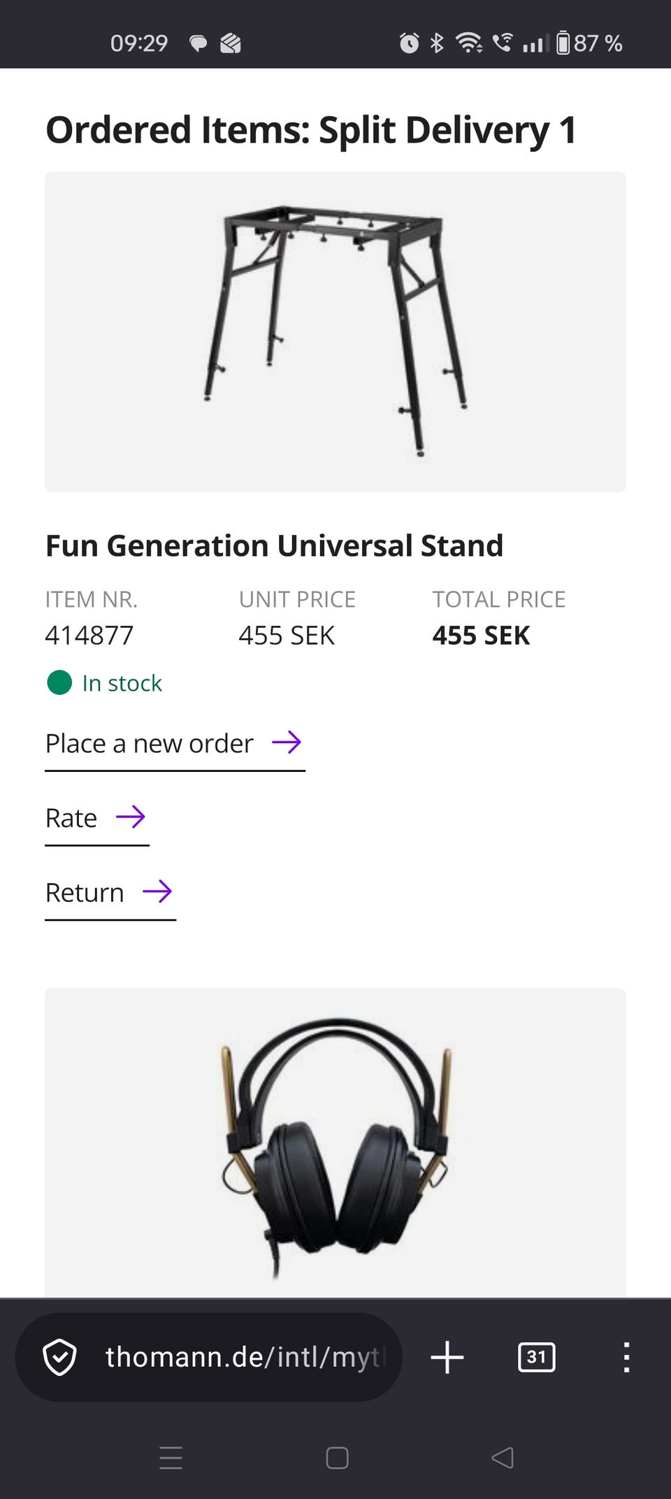Open the tab switcher showing 31 tabs
This screenshot has height=1499, width=671.
[536, 1357]
